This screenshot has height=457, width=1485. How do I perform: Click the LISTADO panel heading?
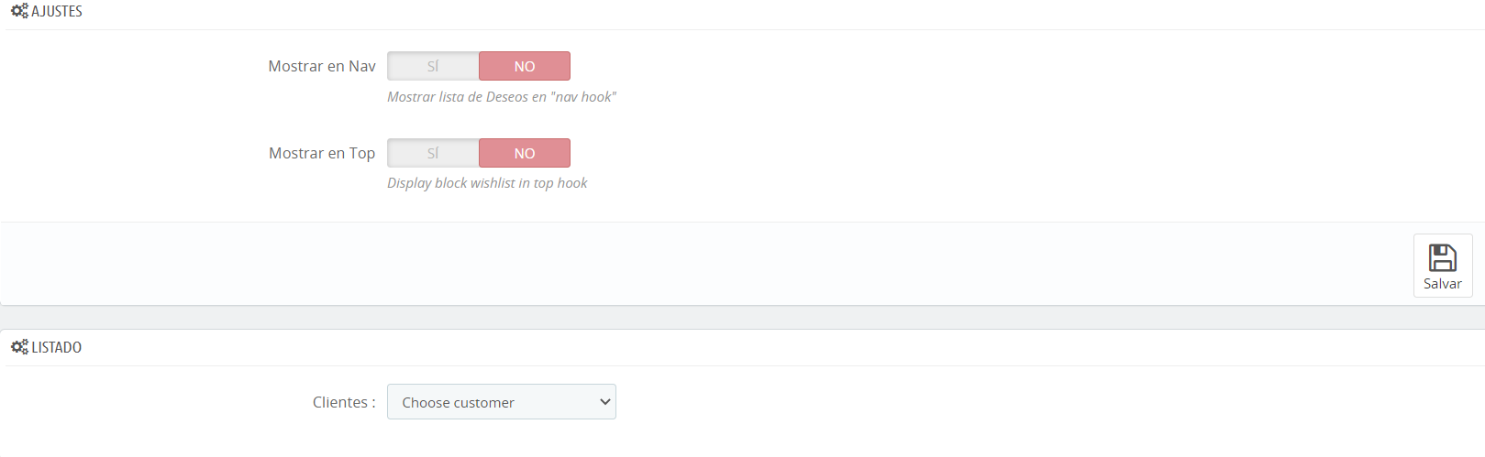[x=57, y=347]
